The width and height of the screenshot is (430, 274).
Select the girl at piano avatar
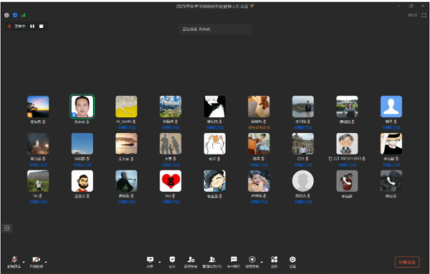click(x=259, y=144)
